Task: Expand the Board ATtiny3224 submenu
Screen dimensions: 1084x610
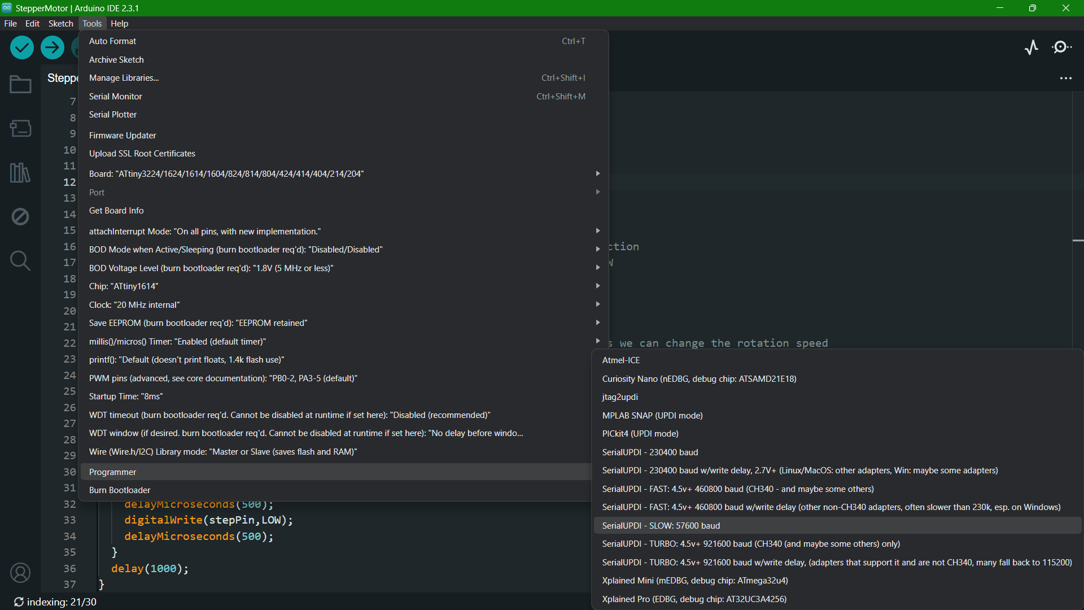Action: (343, 174)
